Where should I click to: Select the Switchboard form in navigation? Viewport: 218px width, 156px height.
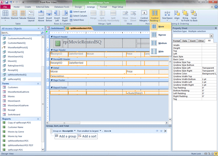14,115
